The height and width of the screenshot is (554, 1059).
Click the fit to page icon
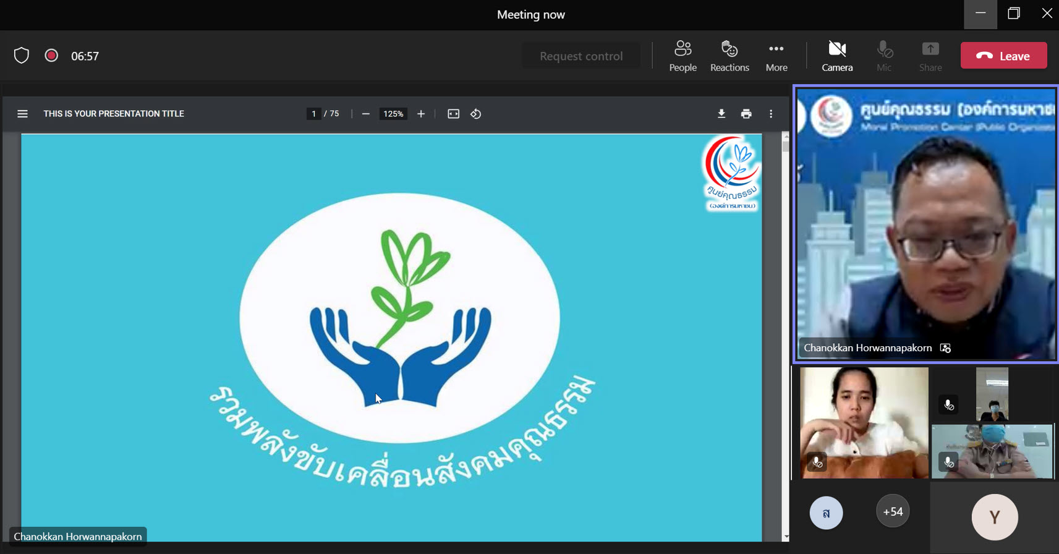point(453,114)
